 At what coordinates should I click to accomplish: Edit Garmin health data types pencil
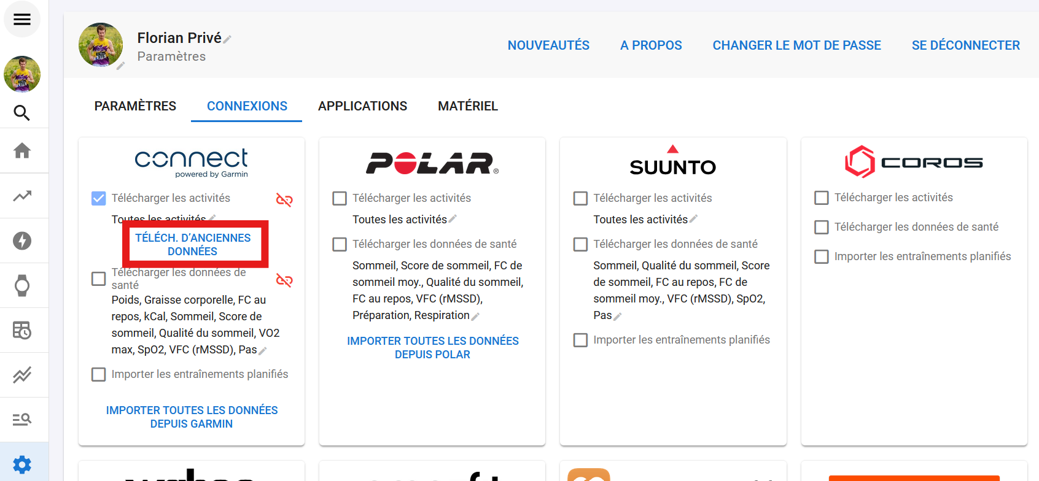pos(263,351)
